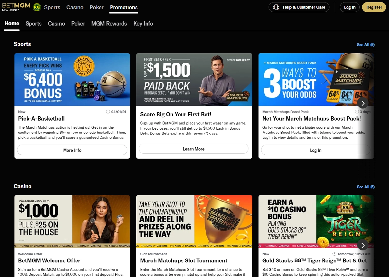
Task: Click the BetMGM Welcome Offer title
Action: point(49,260)
